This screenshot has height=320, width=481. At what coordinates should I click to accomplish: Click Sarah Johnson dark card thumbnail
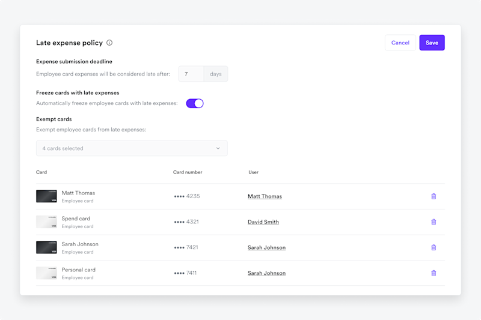(46, 247)
